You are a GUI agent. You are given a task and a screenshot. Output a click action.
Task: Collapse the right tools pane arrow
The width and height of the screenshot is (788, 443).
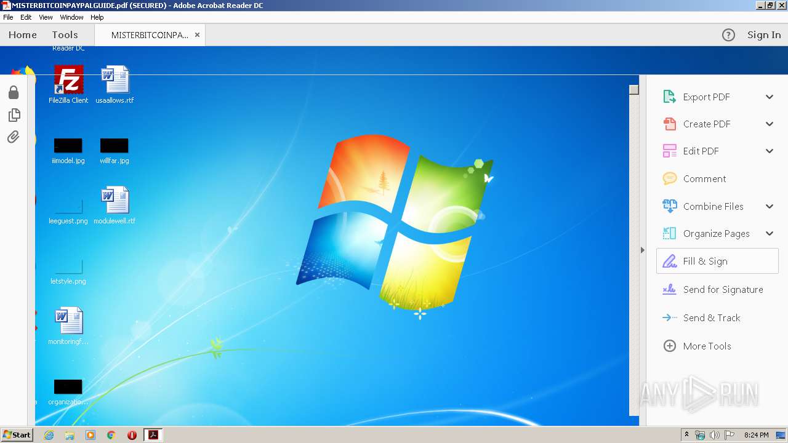click(643, 250)
